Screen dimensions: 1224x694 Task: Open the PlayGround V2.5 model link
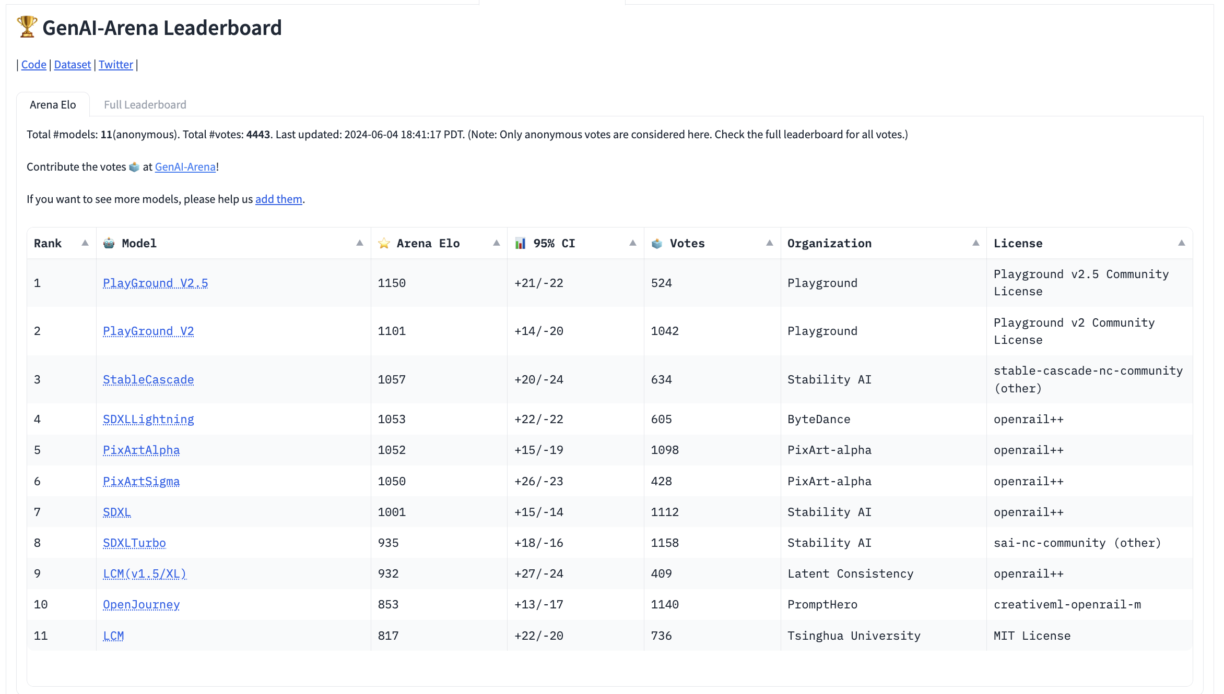156,283
